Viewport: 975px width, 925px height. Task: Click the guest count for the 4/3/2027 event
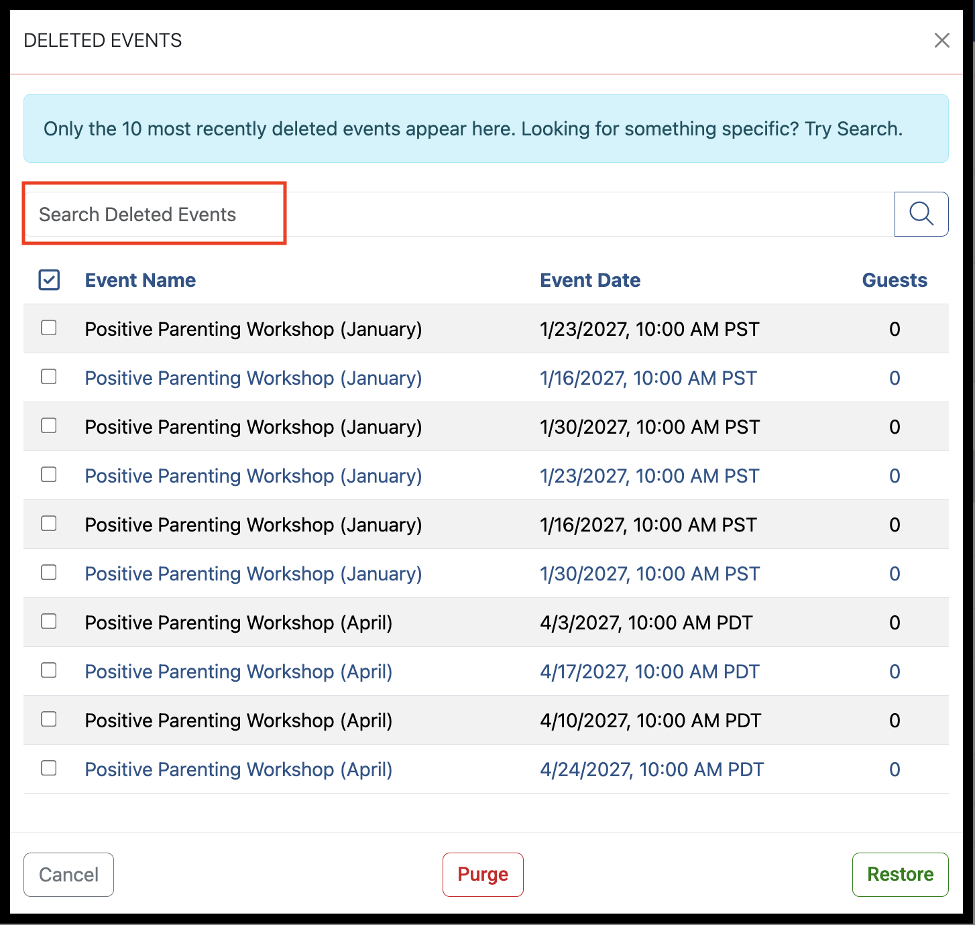[x=895, y=623]
